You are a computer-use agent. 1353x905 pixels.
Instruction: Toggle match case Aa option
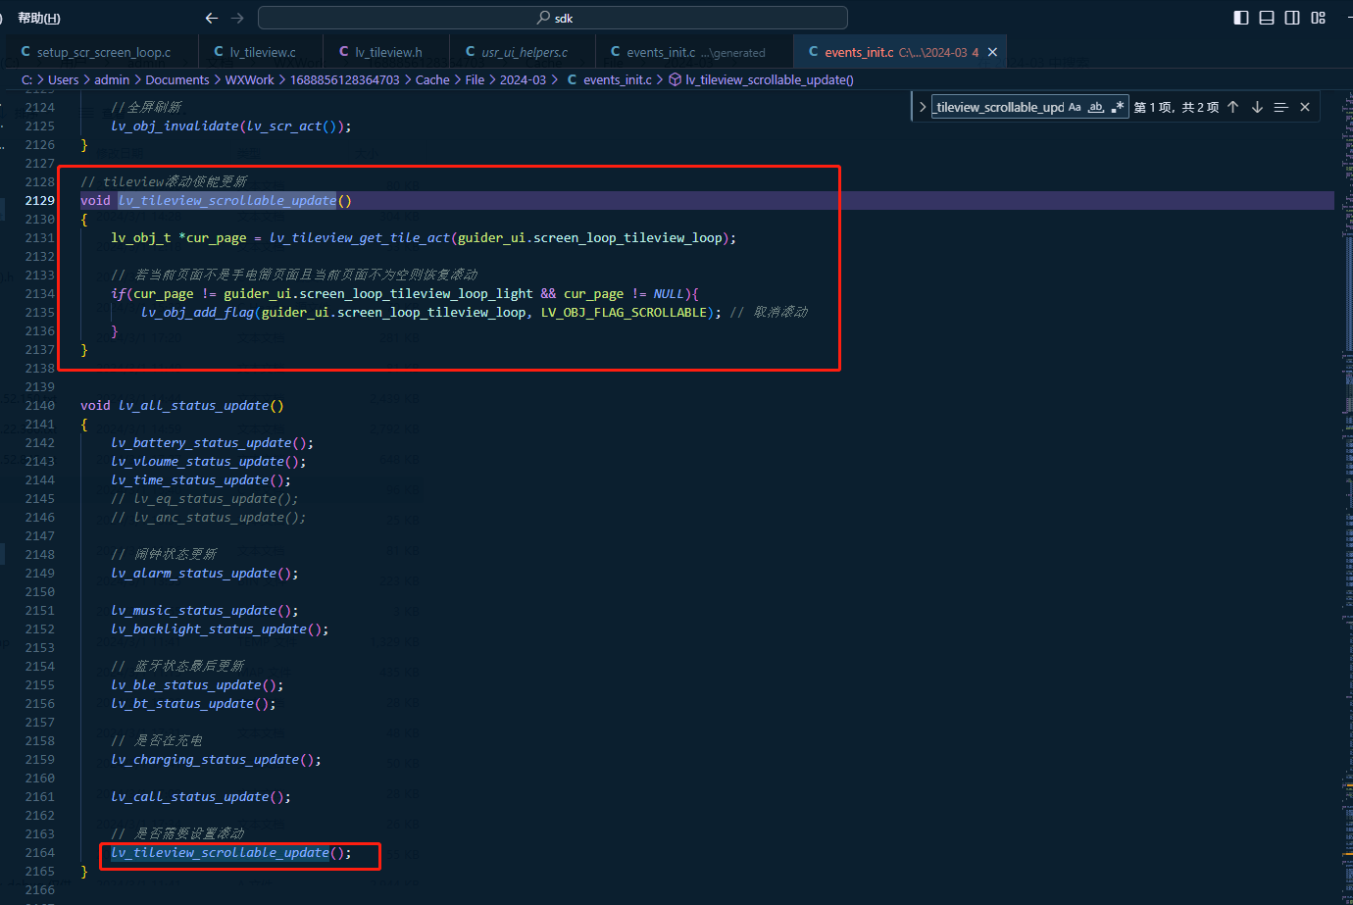1075,107
